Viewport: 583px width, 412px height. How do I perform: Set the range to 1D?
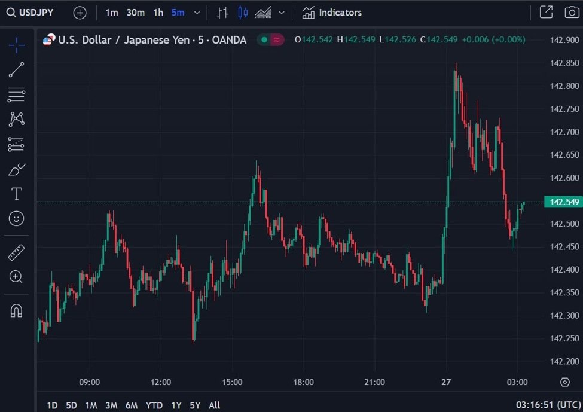pyautogui.click(x=52, y=405)
